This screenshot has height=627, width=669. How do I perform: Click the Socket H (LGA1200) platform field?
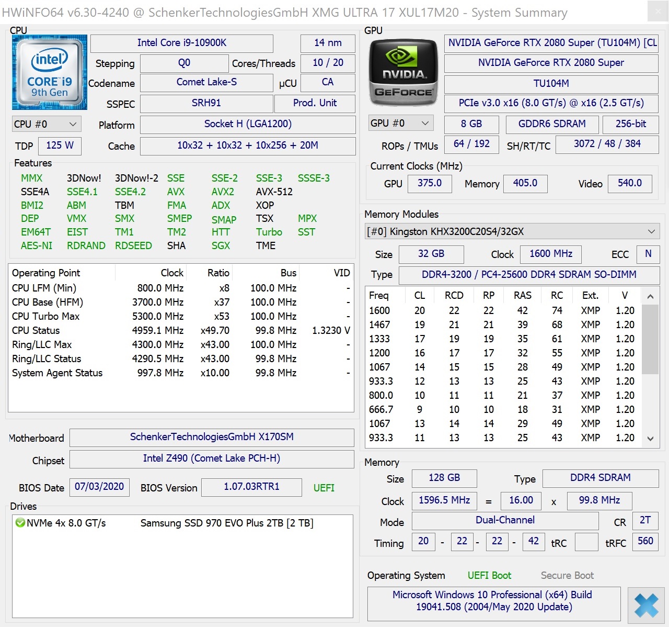click(248, 124)
